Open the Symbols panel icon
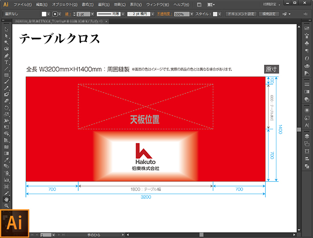The height and width of the screenshot is (238, 313). [307, 43]
